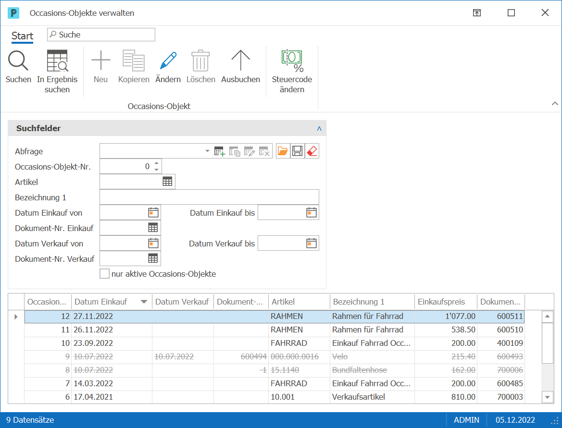Switch to the Start ribbon tab
Image resolution: width=562 pixels, height=428 pixels.
coord(22,36)
